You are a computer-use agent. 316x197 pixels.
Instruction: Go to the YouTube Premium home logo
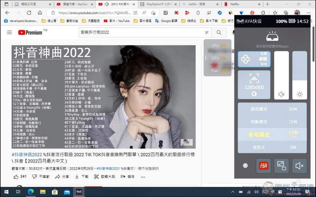(x=30, y=32)
